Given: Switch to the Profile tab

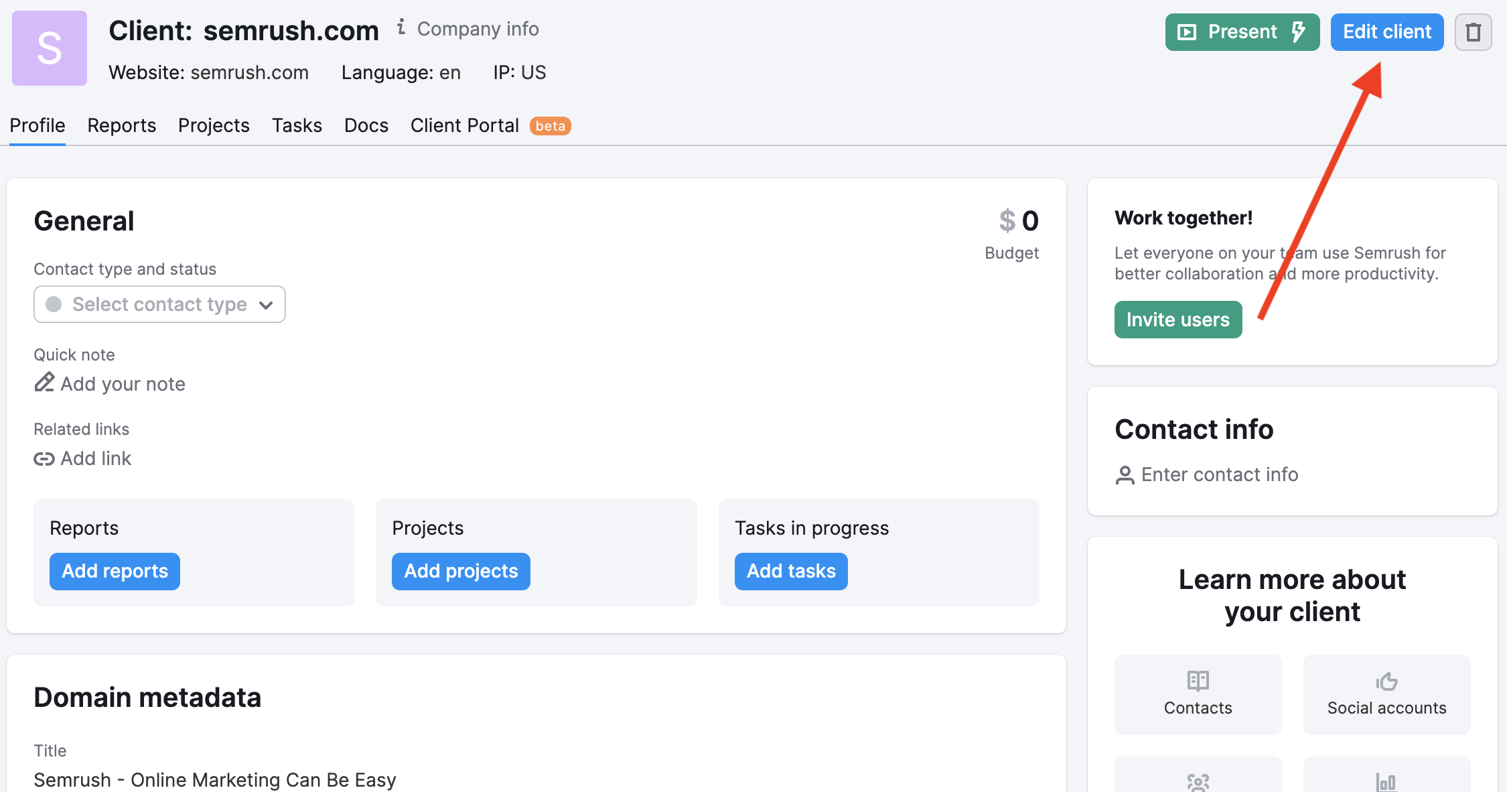Looking at the screenshot, I should (38, 125).
